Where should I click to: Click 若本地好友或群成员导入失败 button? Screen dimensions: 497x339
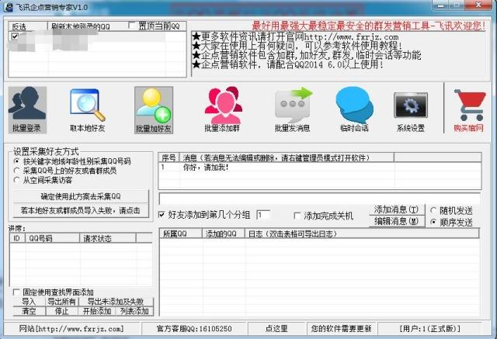[81, 210]
